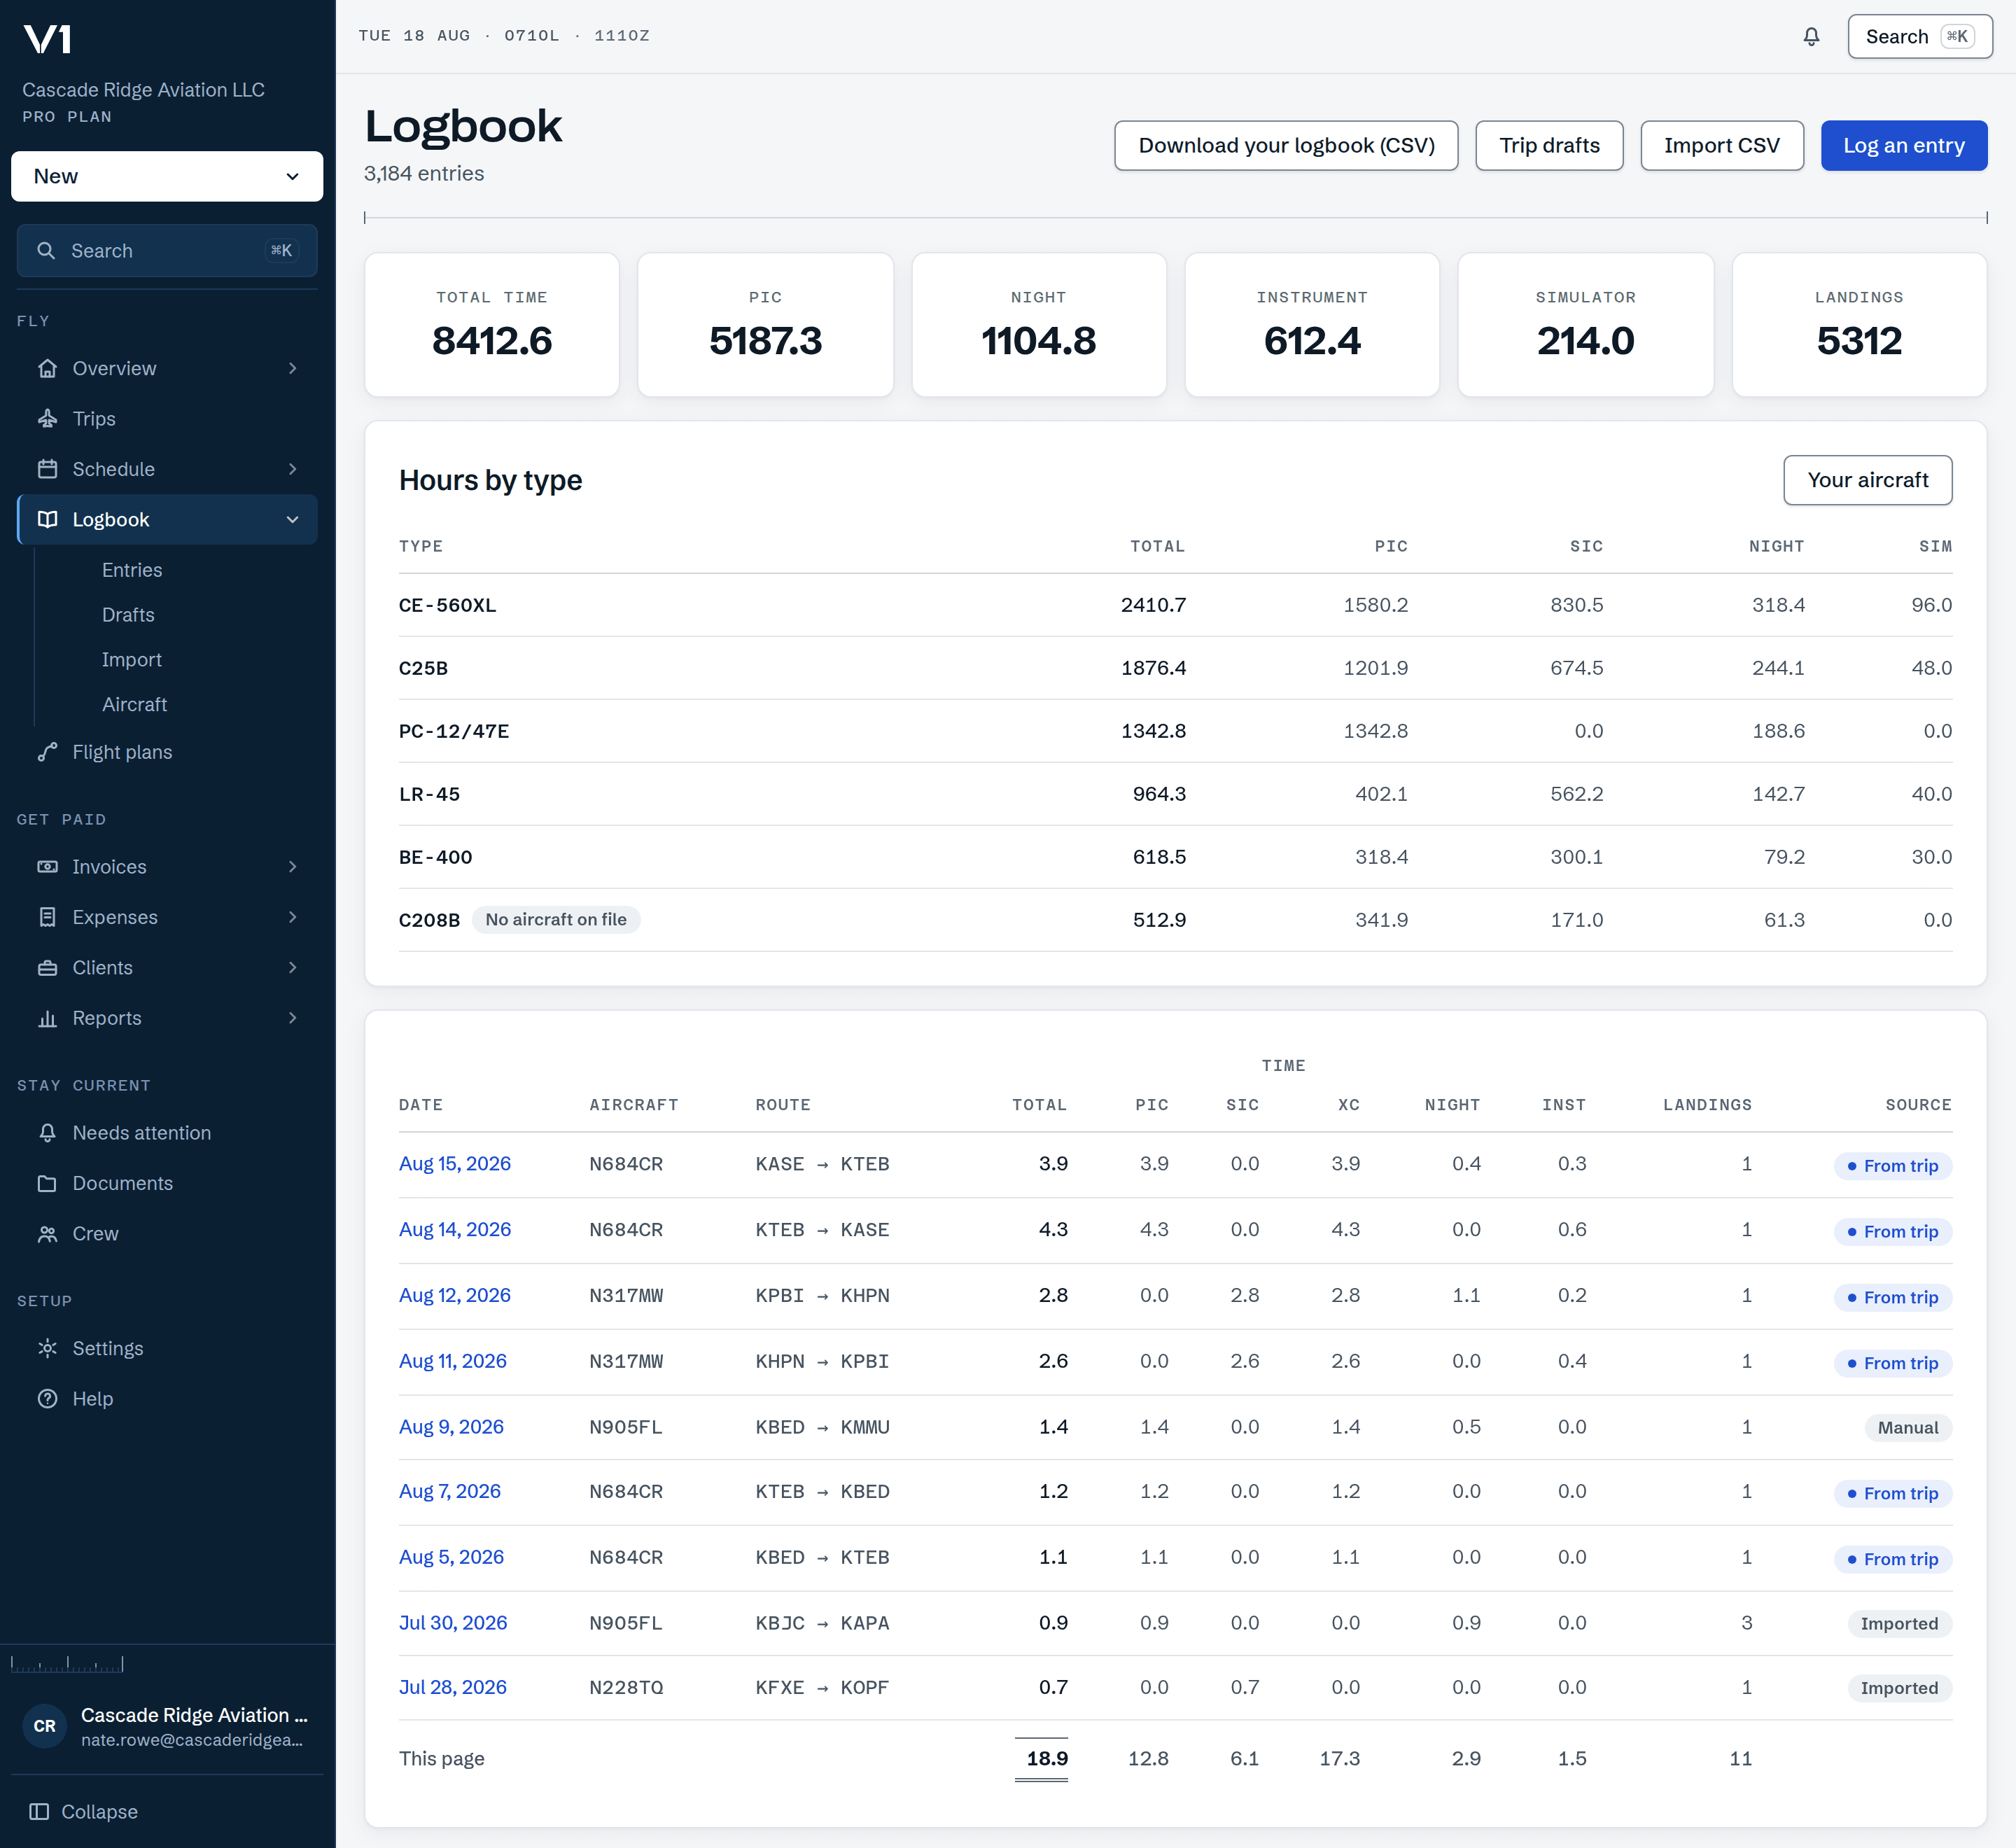Click the CE-560XL type row
Screen dimensions: 2016x1848
pyautogui.click(x=1175, y=605)
